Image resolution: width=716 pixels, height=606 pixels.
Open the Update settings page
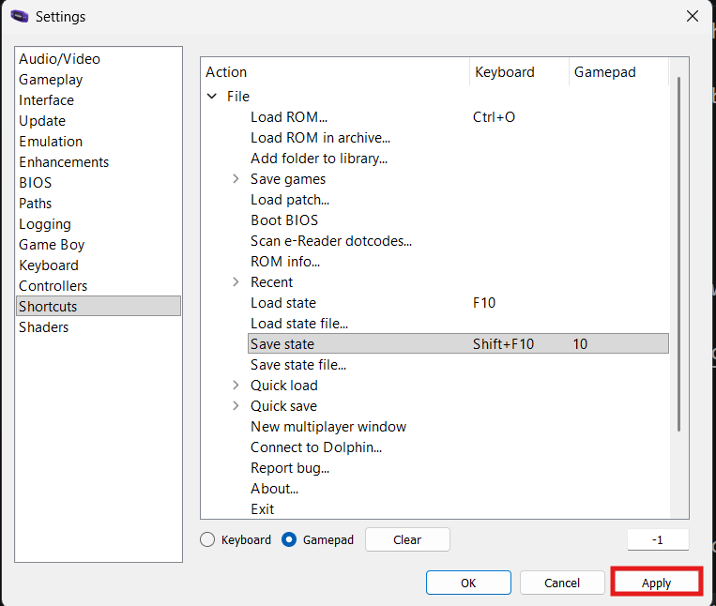pos(99,121)
